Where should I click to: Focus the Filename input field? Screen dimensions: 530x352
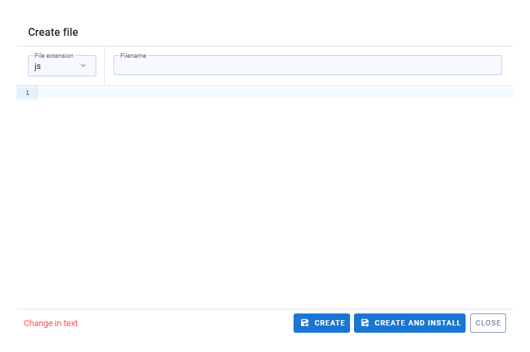click(x=307, y=66)
